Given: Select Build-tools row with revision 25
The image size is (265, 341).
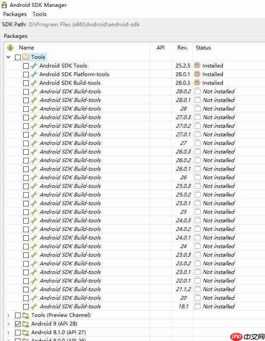Looking at the screenshot, I should 136,212.
